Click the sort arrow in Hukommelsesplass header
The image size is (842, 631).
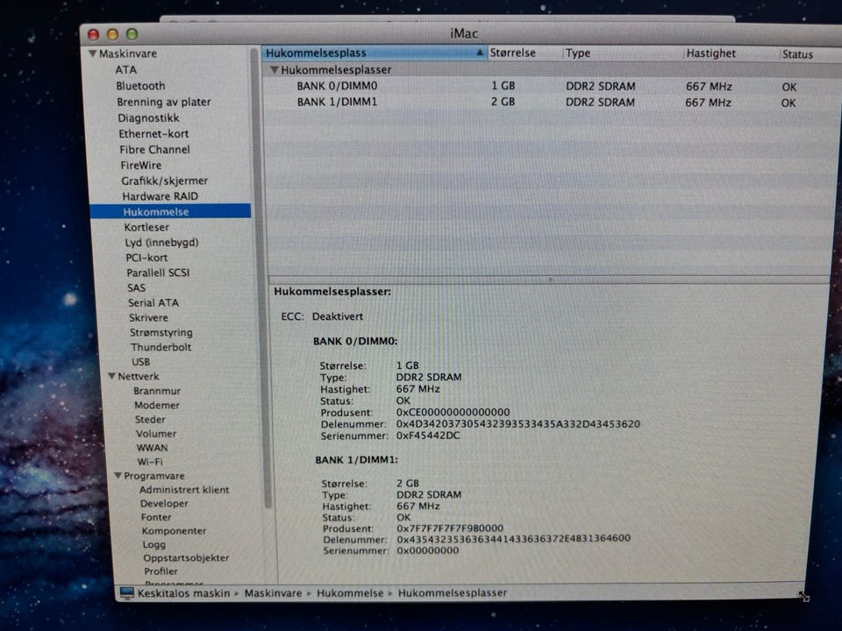[x=479, y=53]
